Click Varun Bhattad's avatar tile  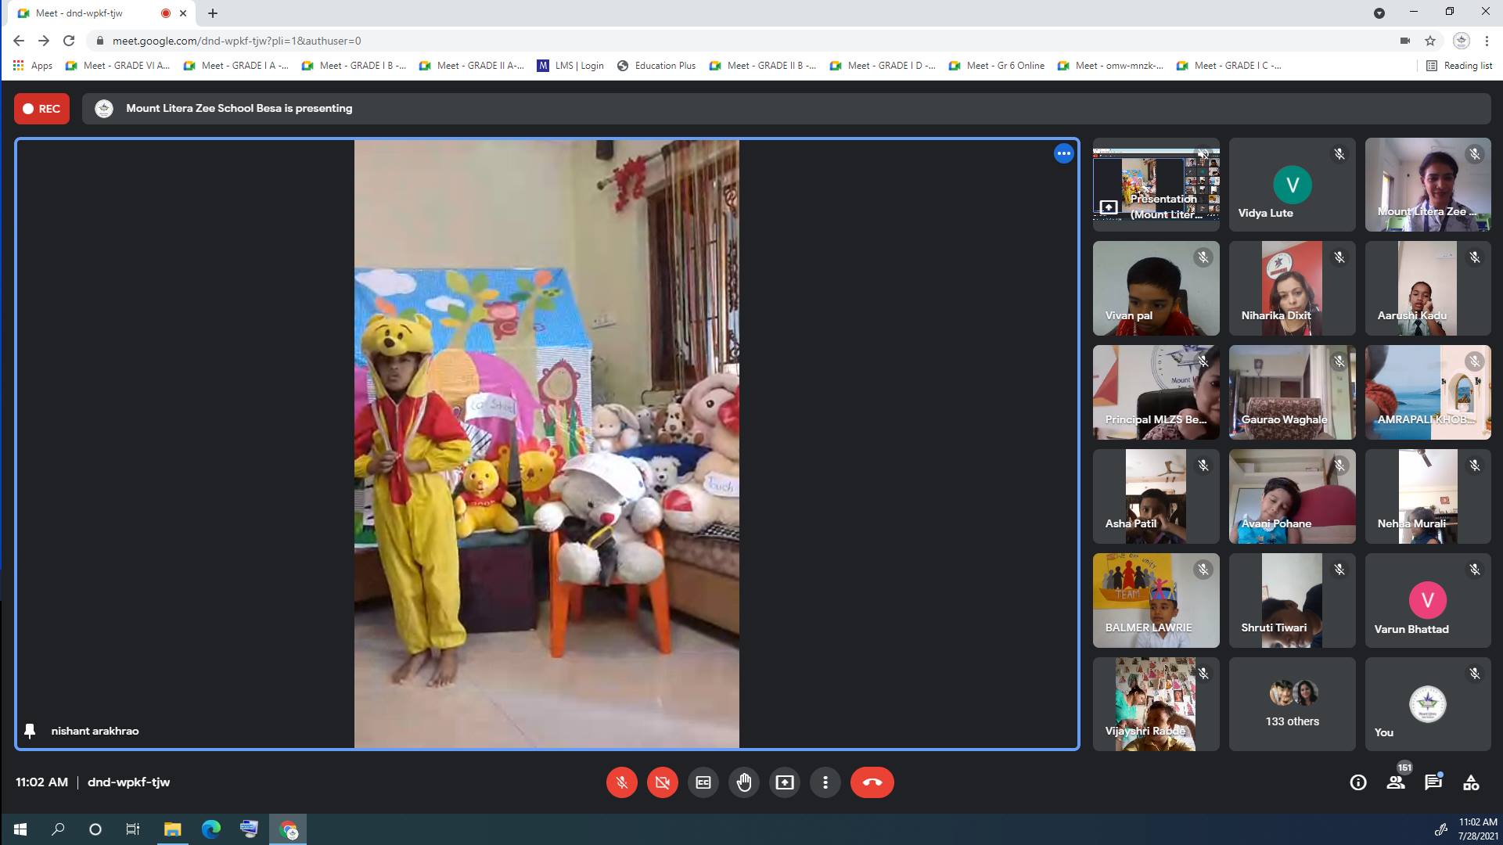1428,600
